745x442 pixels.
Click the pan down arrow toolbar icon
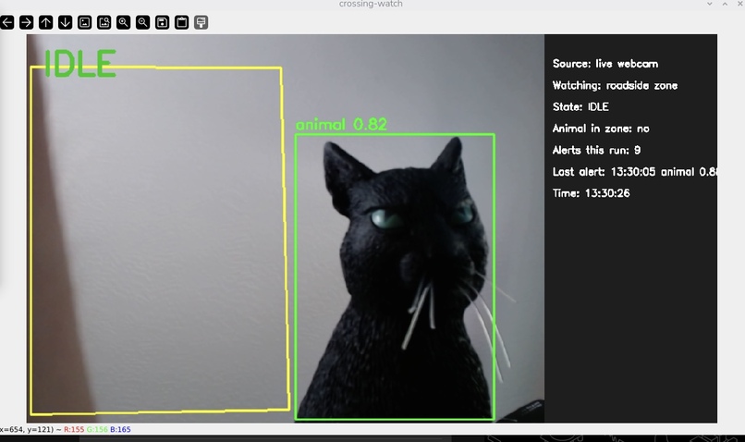tap(65, 22)
